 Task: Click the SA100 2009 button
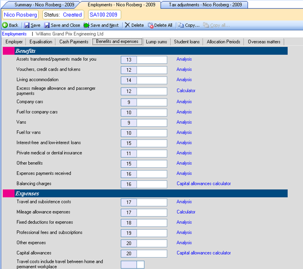coord(104,15)
